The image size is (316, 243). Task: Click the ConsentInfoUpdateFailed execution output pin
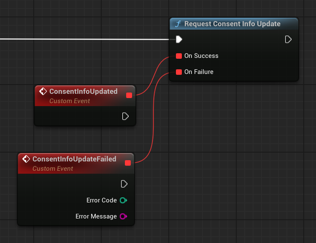(x=124, y=184)
